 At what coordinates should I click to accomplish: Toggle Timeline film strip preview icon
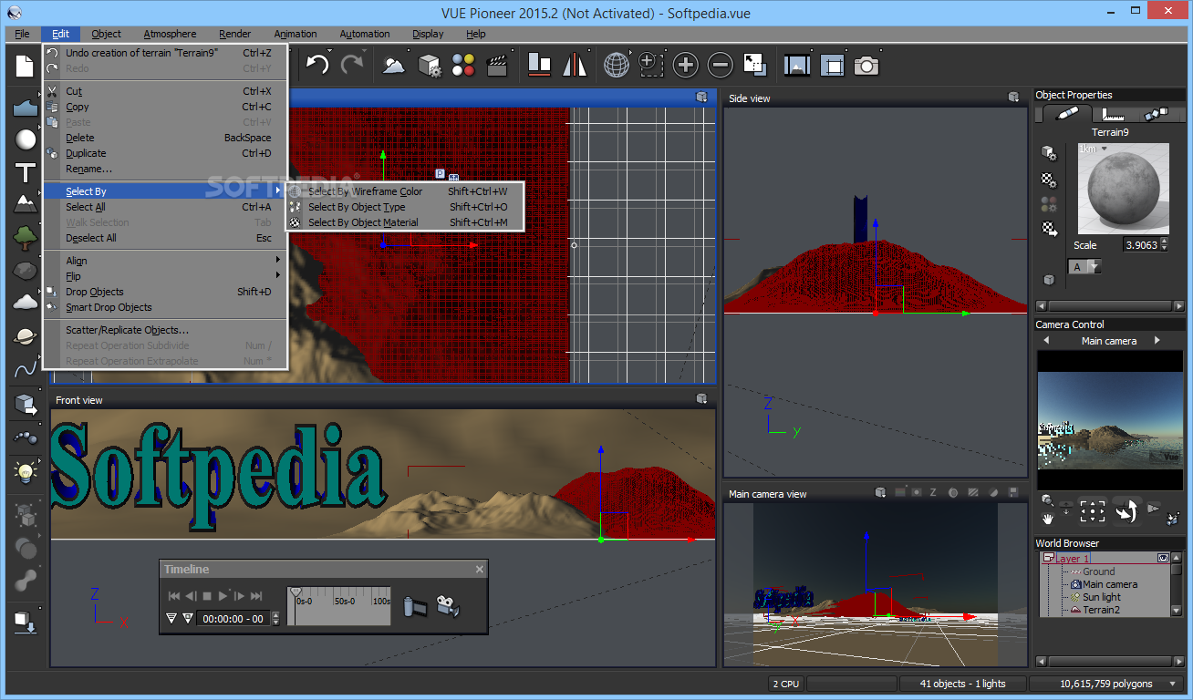point(415,605)
